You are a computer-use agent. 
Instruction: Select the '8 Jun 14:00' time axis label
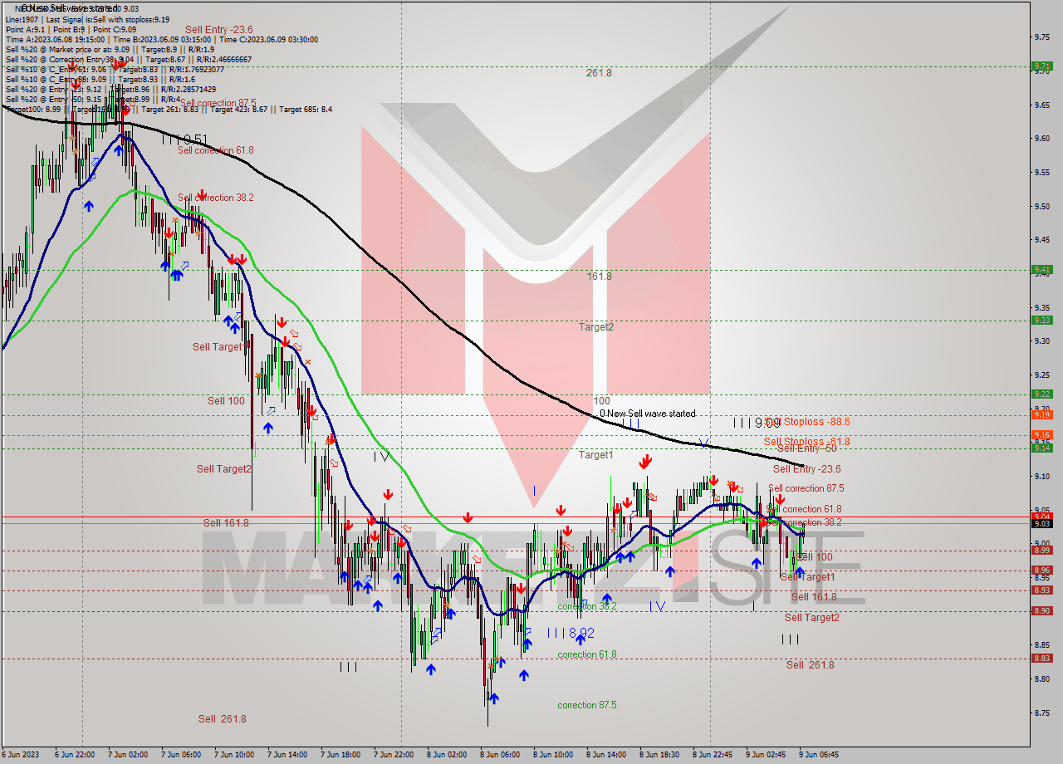[606, 755]
